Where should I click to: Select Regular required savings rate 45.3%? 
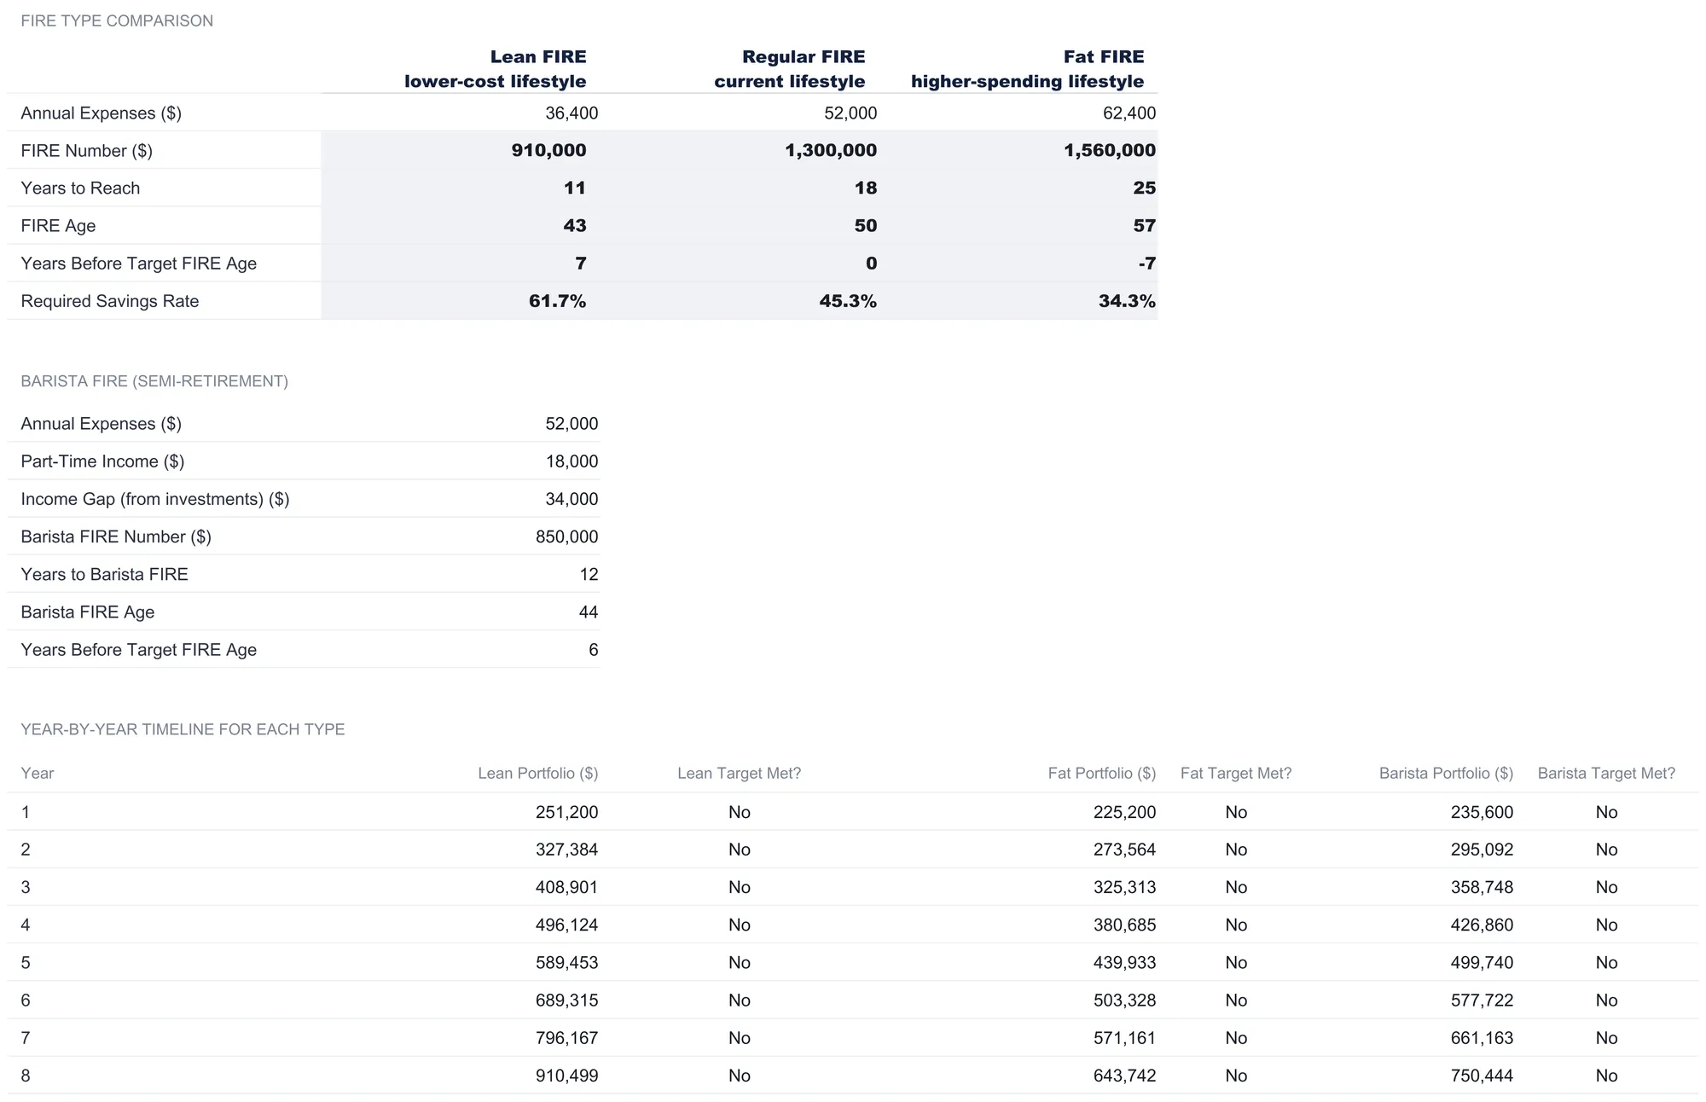coord(848,301)
